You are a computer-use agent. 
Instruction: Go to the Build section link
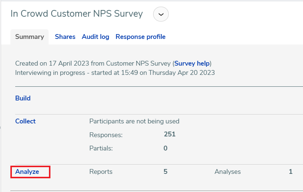coord(23,98)
